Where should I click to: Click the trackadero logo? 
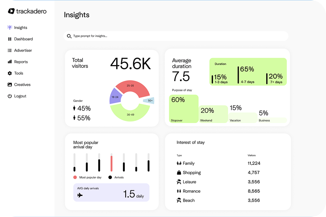(27, 11)
